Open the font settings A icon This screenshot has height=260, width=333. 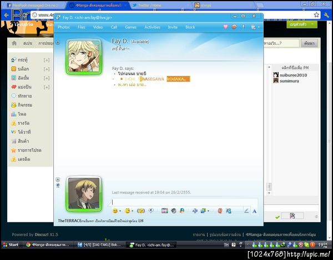point(254,211)
